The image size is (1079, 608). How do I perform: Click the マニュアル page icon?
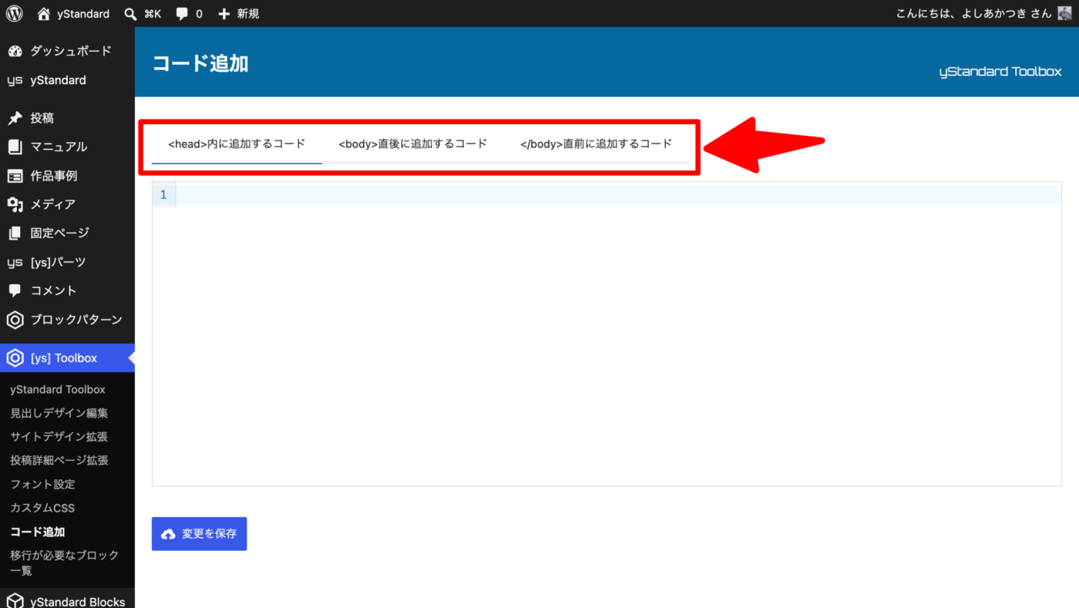pos(15,147)
